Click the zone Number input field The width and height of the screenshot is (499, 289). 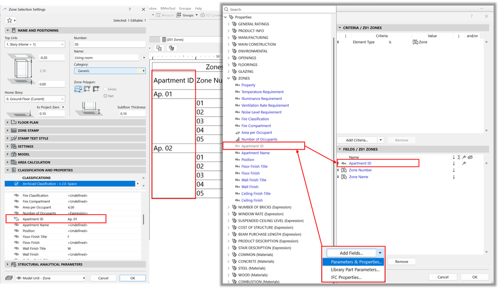point(109,44)
